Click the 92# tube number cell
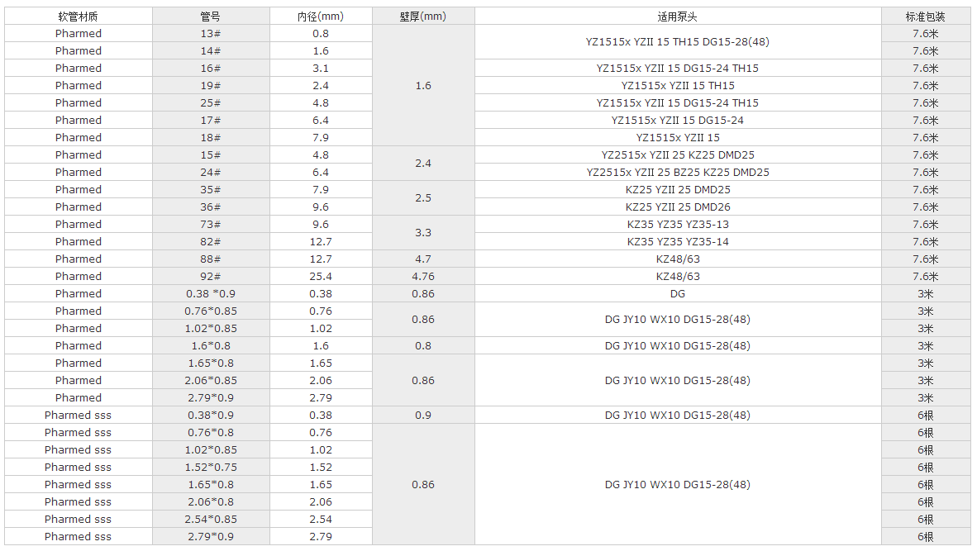The height and width of the screenshot is (551, 977). pos(211,277)
